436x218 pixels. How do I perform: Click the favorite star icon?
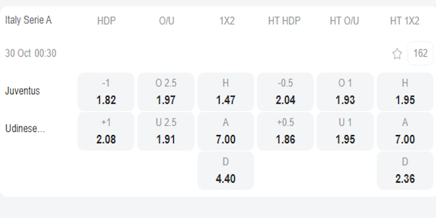pyautogui.click(x=397, y=53)
